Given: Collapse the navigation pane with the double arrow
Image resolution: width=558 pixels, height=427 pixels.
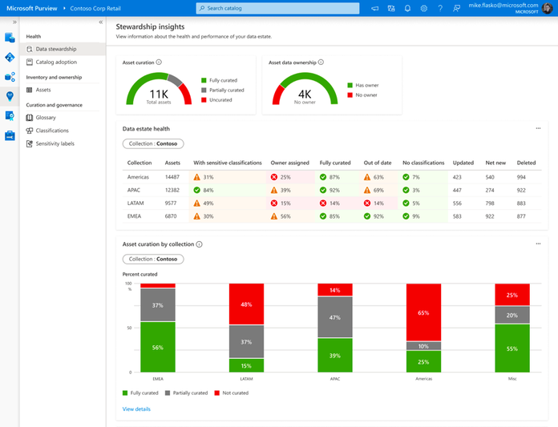Looking at the screenshot, I should point(100,22).
